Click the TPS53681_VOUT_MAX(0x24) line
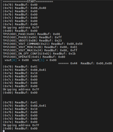The image size is (113, 132). (40, 50)
